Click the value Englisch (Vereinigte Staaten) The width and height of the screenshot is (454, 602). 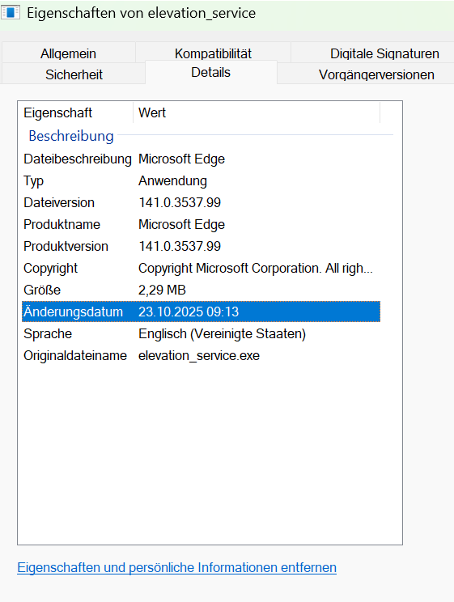point(222,333)
